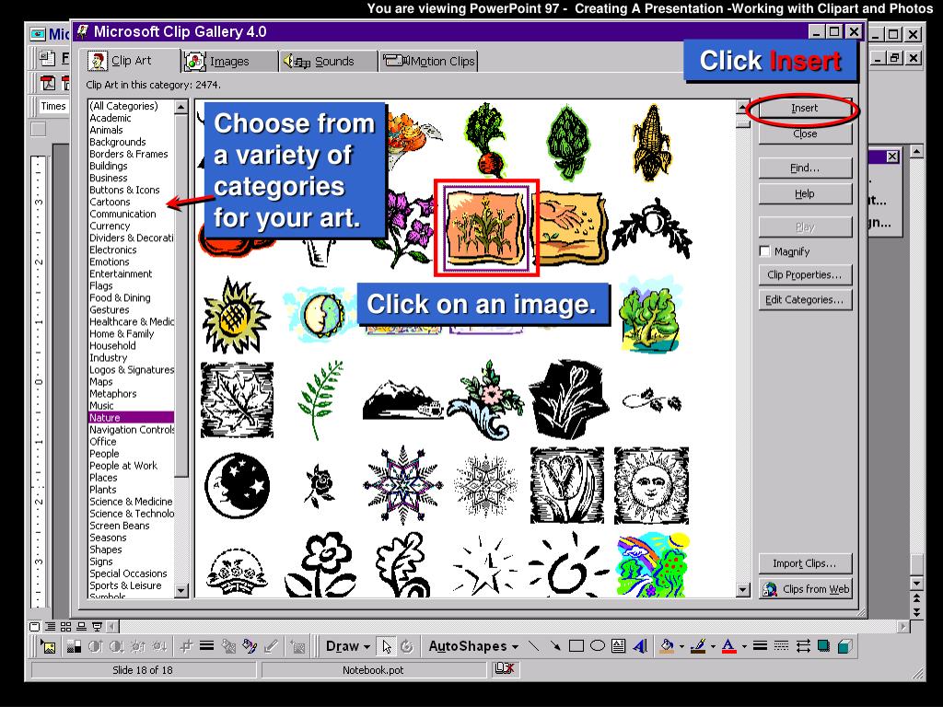This screenshot has width=943, height=707.
Task: Select the Set Transparent Color tool
Action: point(272,647)
